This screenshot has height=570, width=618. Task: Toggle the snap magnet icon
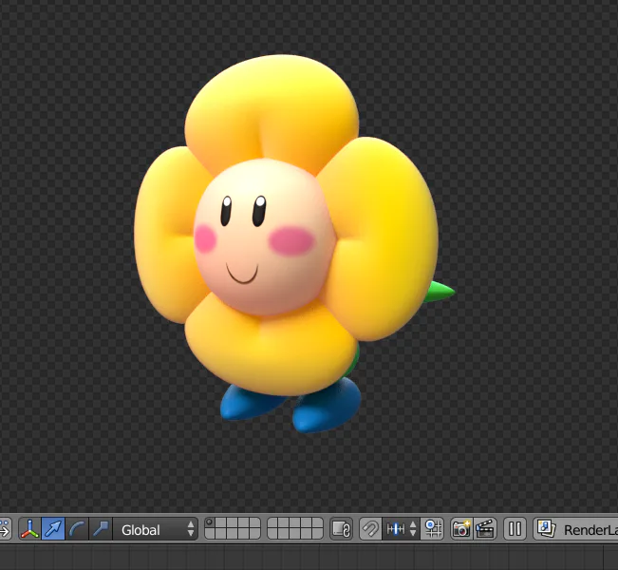[x=370, y=529]
